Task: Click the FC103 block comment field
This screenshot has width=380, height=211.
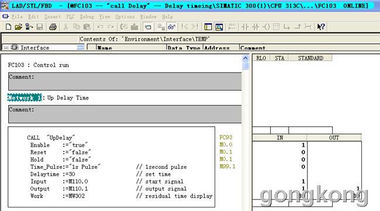Action: click(x=125, y=81)
